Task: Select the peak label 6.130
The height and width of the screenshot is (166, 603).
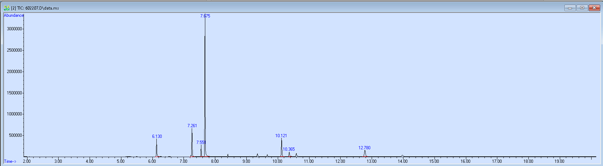Action: [157, 136]
